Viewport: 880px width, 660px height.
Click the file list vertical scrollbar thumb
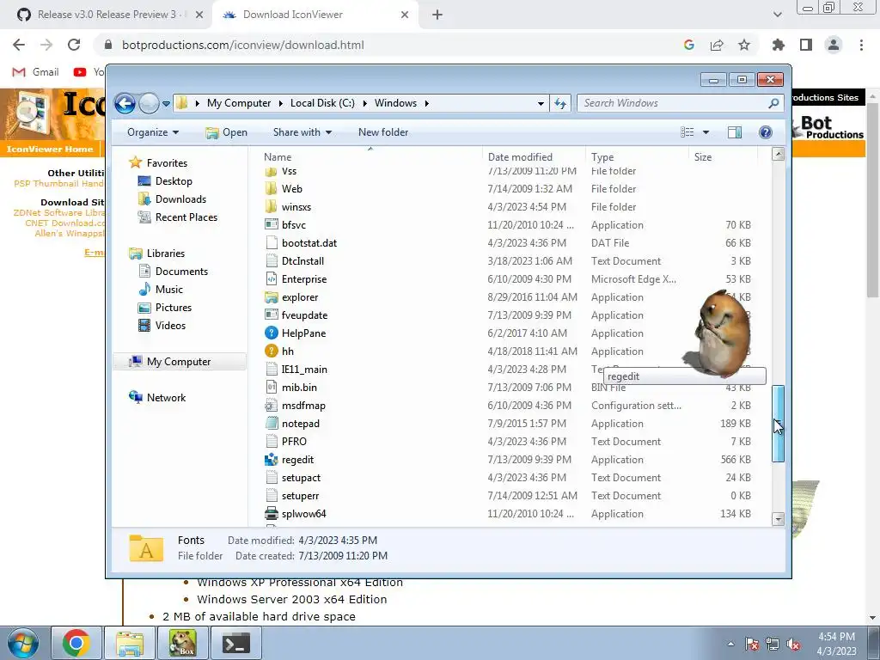(778, 424)
